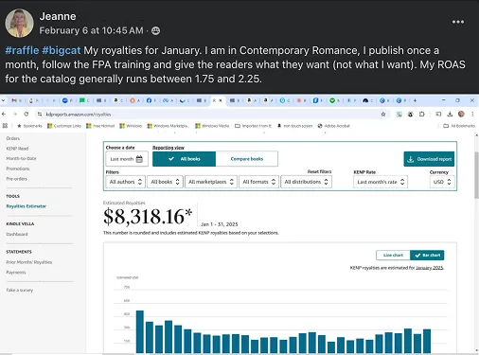Open the USD currency dropdown
The height and width of the screenshot is (355, 479).
click(442, 182)
